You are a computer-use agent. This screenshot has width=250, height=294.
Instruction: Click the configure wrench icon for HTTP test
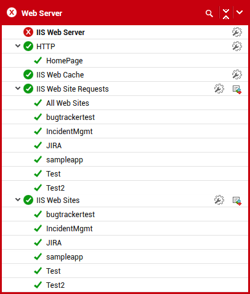(237, 46)
